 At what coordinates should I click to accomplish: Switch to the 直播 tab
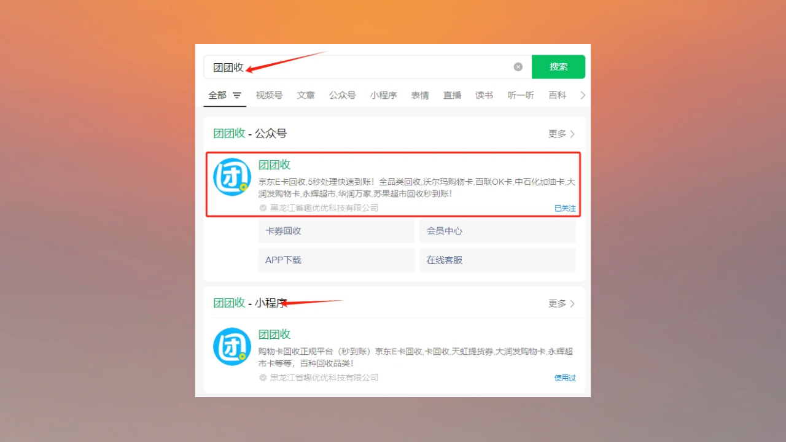pyautogui.click(x=453, y=95)
